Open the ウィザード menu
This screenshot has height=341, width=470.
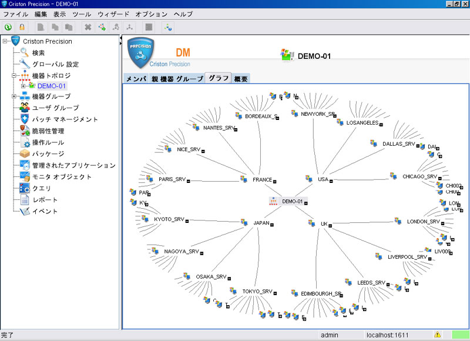coord(113,14)
